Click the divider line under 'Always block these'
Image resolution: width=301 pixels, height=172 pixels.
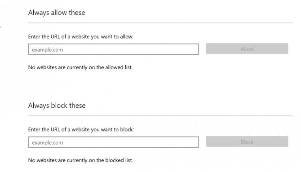coord(160,116)
